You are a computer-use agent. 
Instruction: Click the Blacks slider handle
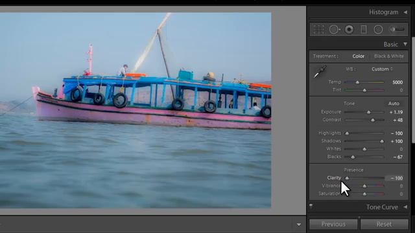pos(353,157)
